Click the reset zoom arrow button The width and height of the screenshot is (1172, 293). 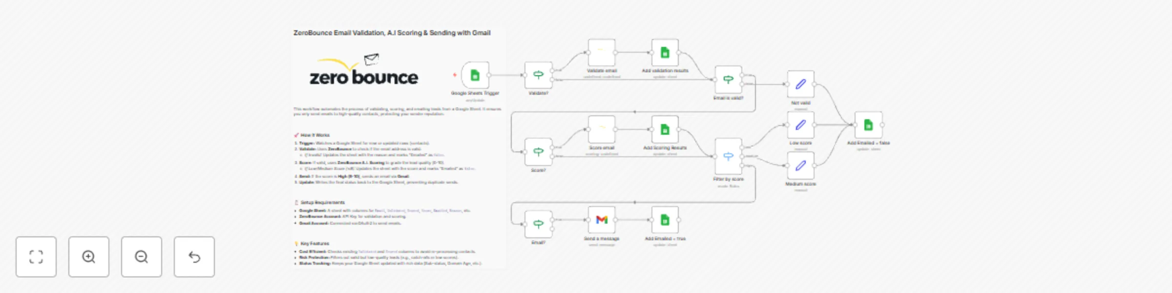[x=194, y=257]
